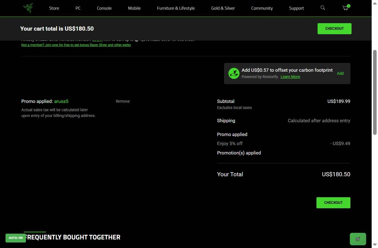Click the Your Total amount US$180.50
378x248 pixels.
pyautogui.click(x=336, y=174)
